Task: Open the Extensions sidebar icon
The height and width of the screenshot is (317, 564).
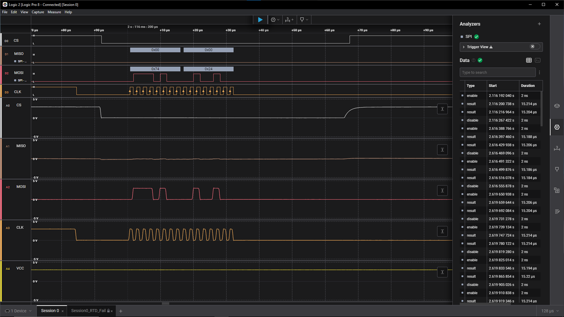Action: point(557,190)
